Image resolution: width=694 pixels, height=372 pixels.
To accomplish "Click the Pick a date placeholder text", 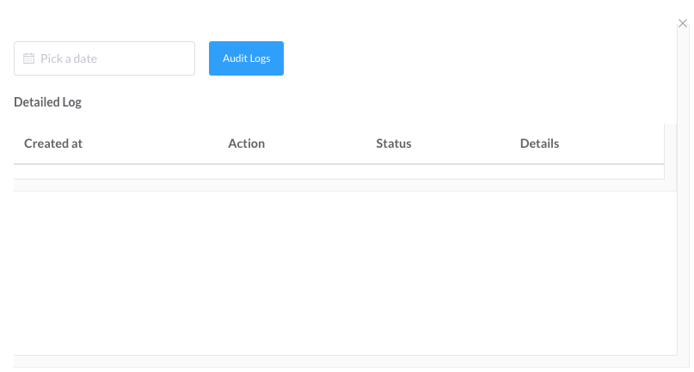I will [69, 58].
